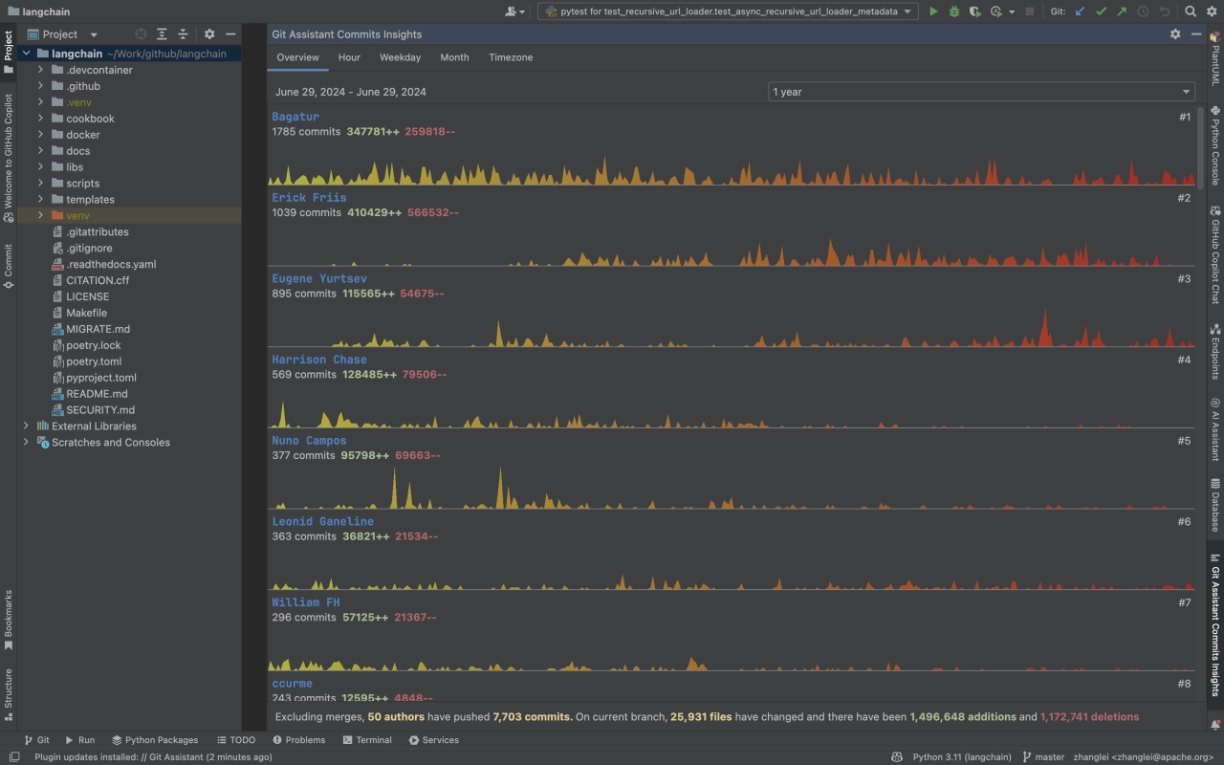This screenshot has height=765, width=1224.
Task: Select the README.md file
Action: [x=97, y=394]
